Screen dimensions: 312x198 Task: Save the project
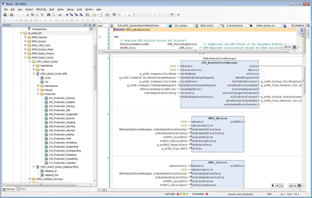[5, 15]
